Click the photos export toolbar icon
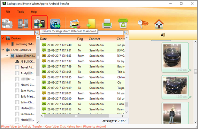198x129 pixels. [75, 24]
